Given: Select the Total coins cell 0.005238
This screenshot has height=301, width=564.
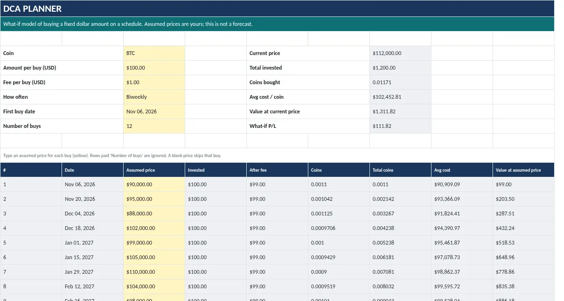Looking at the screenshot, I should pos(400,243).
